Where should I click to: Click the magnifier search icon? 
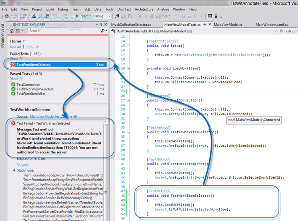[x=103, y=31]
